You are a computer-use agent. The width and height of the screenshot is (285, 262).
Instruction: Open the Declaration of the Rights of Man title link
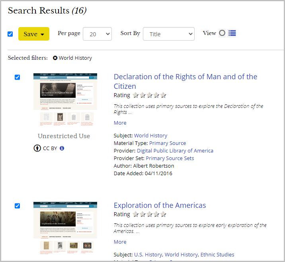[185, 82]
